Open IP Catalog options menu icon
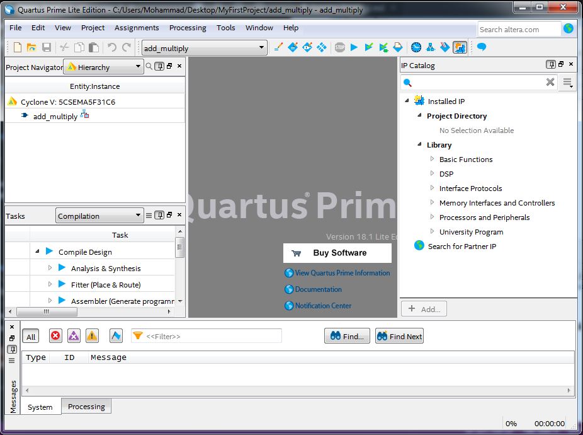Image resolution: width=583 pixels, height=435 pixels. click(567, 83)
